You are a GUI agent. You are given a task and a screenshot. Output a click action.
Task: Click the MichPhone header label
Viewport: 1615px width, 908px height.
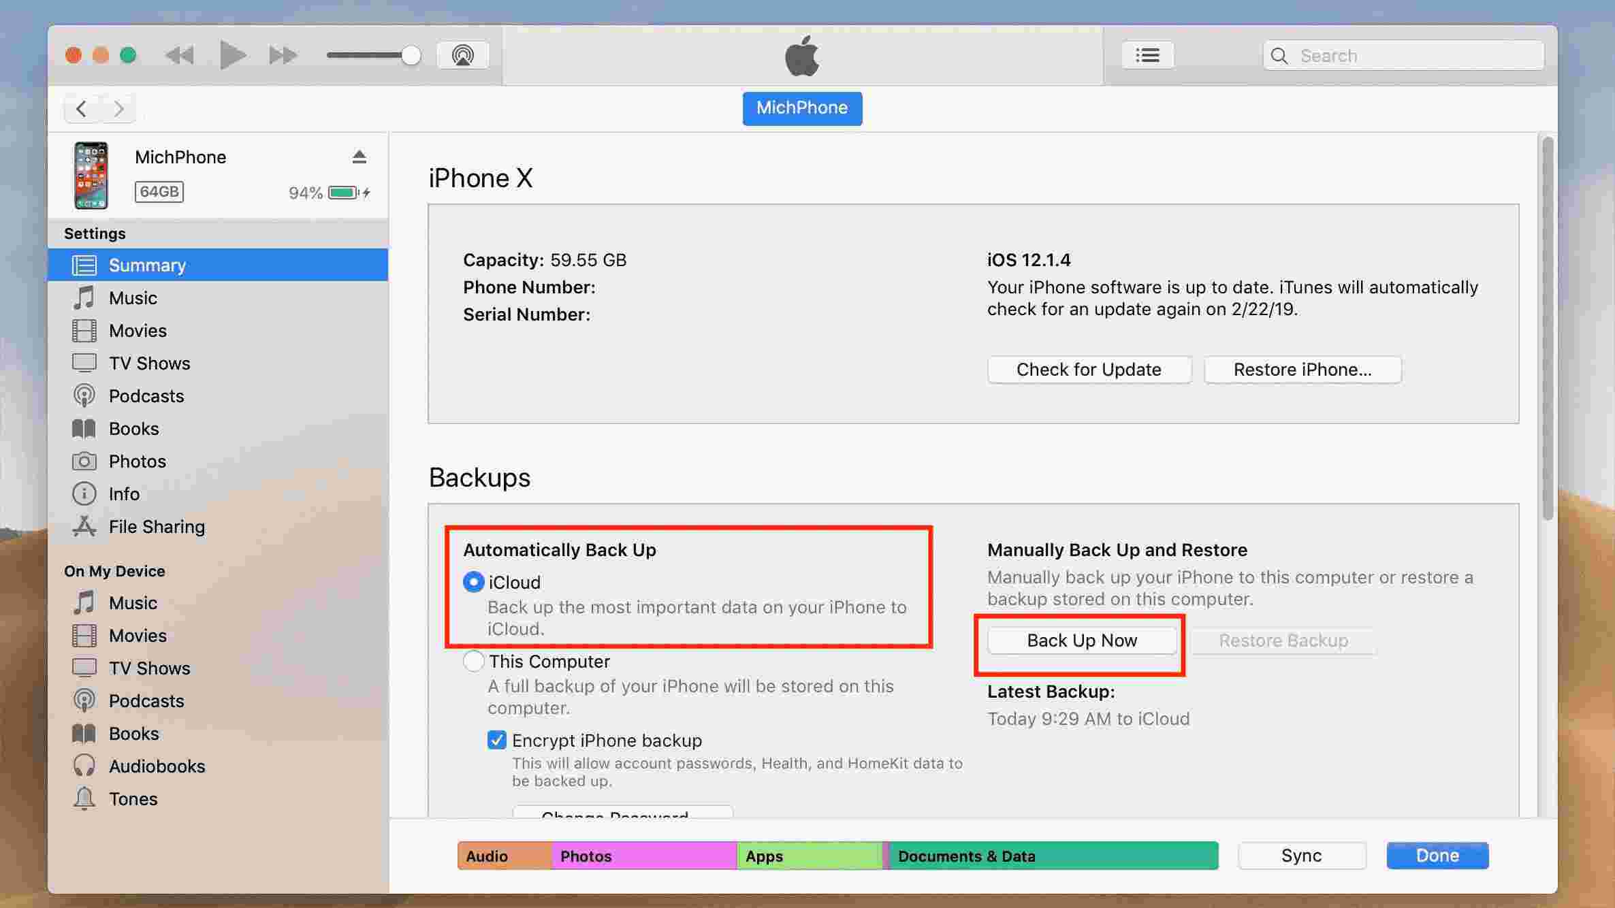[x=802, y=108]
